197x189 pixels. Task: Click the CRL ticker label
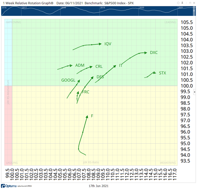click(x=99, y=66)
